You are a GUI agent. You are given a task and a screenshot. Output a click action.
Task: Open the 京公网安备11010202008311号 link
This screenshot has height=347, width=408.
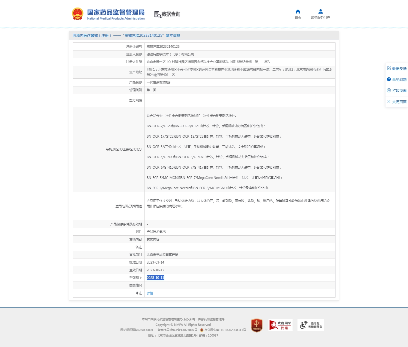(225, 330)
